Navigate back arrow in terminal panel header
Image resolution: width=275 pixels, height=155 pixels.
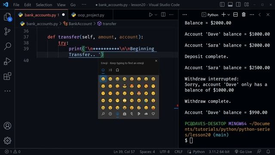tap(260, 15)
